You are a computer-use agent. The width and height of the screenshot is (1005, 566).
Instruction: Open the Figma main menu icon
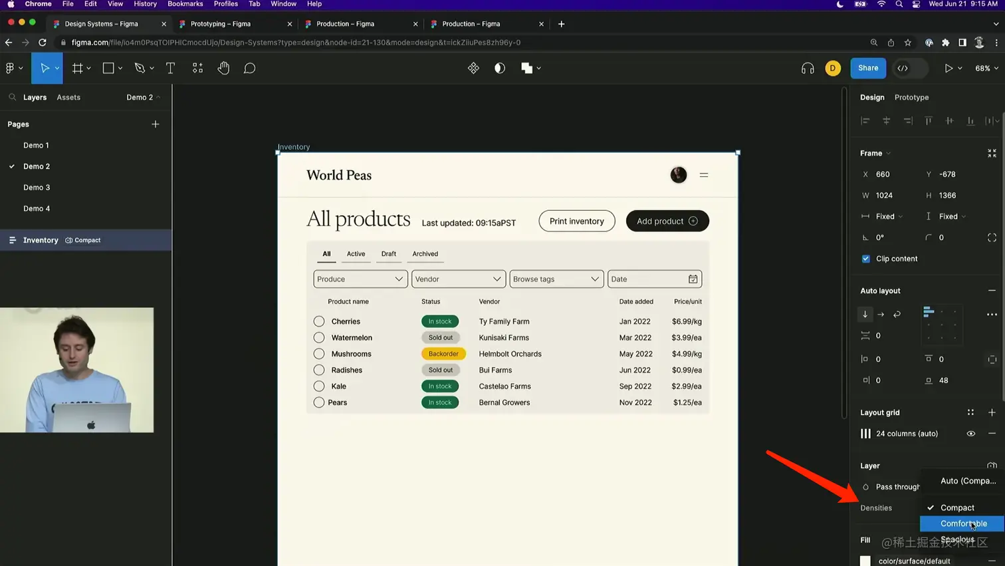pyautogui.click(x=10, y=68)
